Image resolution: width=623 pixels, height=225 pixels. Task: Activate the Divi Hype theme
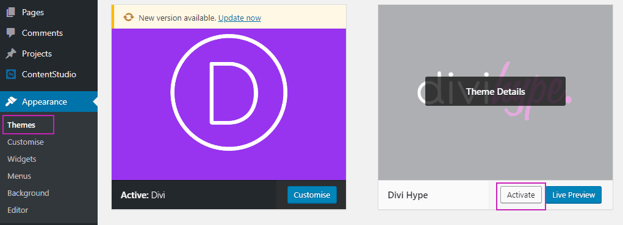click(x=521, y=195)
